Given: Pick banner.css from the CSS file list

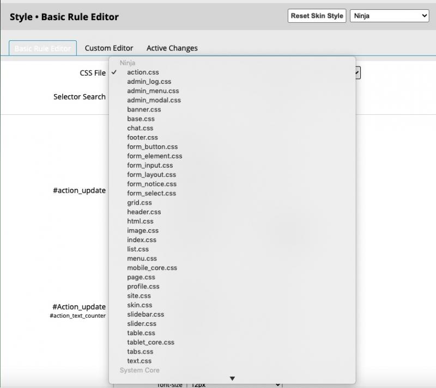Looking at the screenshot, I should (144, 109).
